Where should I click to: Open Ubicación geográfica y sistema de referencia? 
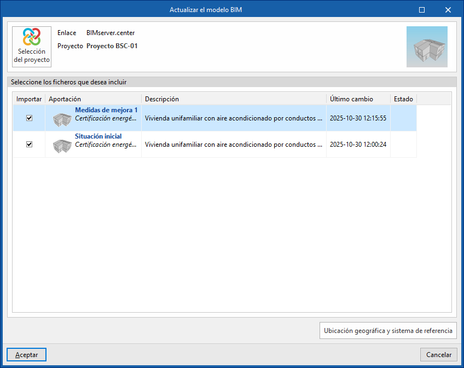(x=388, y=331)
